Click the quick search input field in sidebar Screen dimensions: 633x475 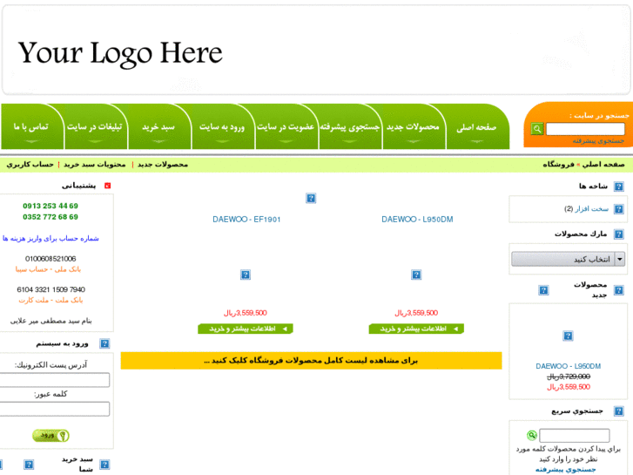coord(575,436)
